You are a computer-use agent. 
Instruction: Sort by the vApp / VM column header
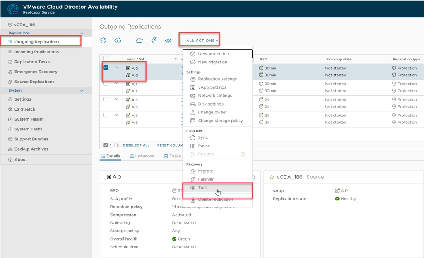pyautogui.click(x=135, y=59)
